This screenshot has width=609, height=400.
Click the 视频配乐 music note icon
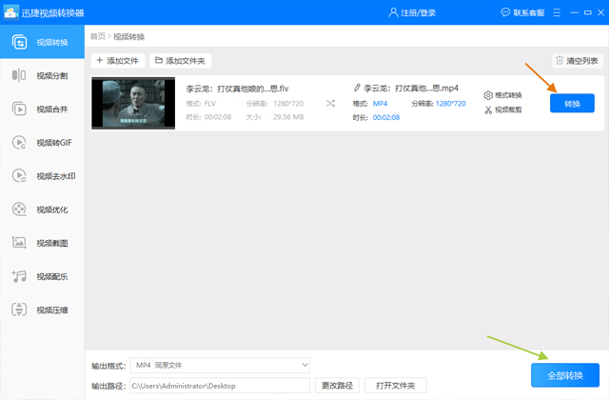click(19, 276)
